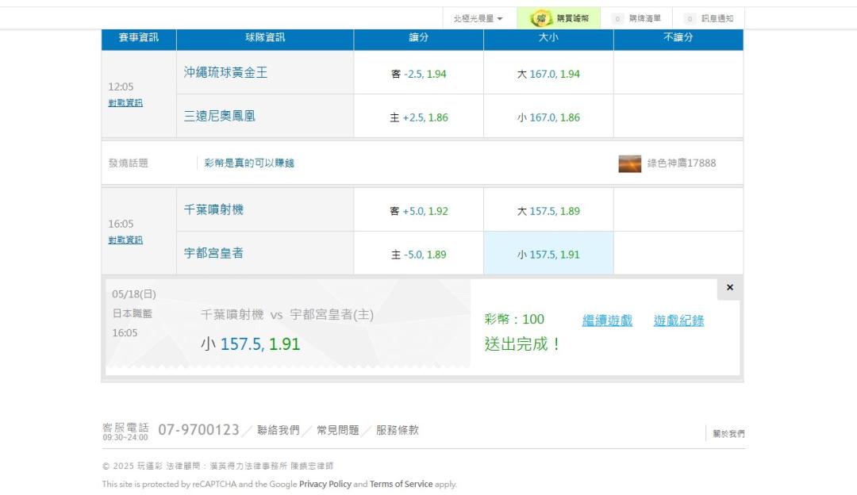857x495 pixels.
Task: Open the Google Privacy Policy link
Action: (x=325, y=484)
